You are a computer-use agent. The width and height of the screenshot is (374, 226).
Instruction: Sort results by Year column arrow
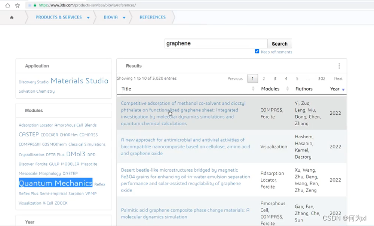point(343,89)
